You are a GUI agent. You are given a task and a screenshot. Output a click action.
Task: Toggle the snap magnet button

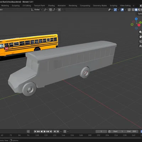[x=50, y=10]
